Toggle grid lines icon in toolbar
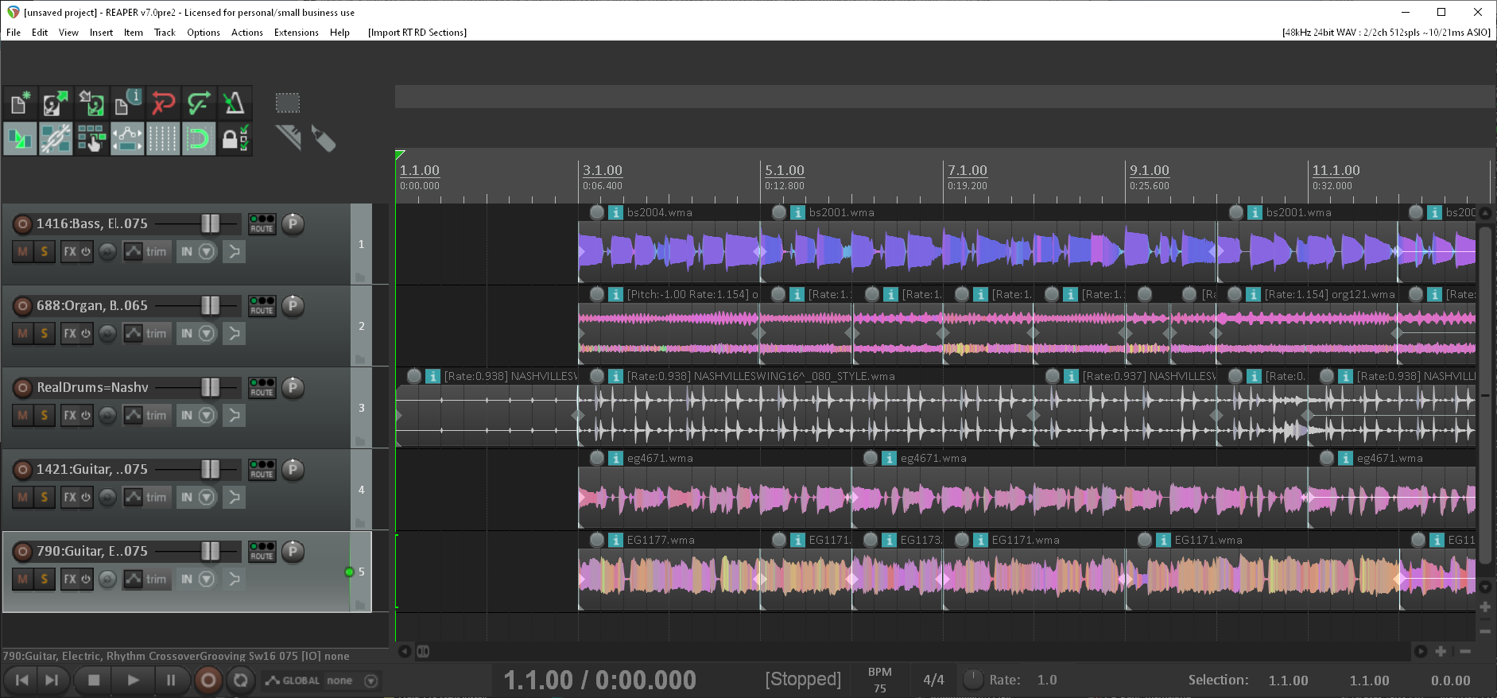Screen dimensions: 1497x698 pos(163,139)
